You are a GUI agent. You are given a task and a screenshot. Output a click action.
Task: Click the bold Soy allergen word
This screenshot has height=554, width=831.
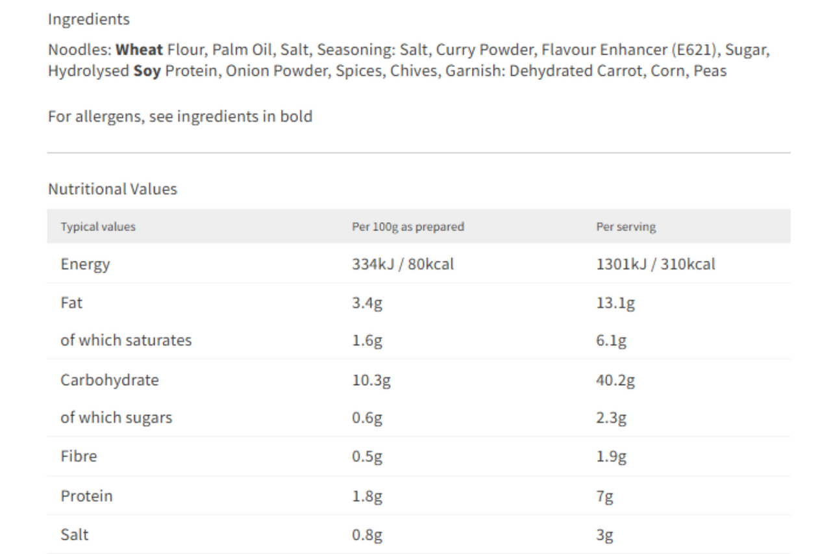[x=147, y=71]
